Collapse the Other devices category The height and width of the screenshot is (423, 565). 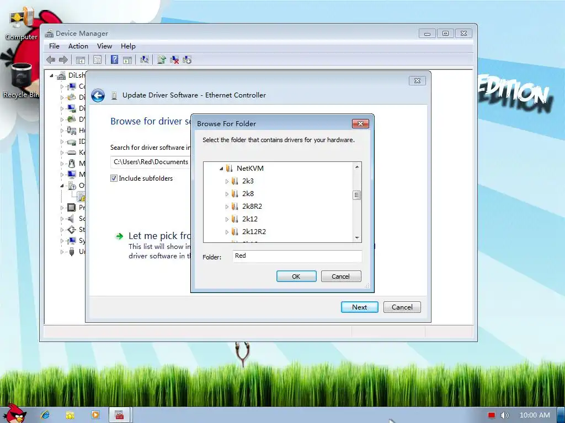62,186
